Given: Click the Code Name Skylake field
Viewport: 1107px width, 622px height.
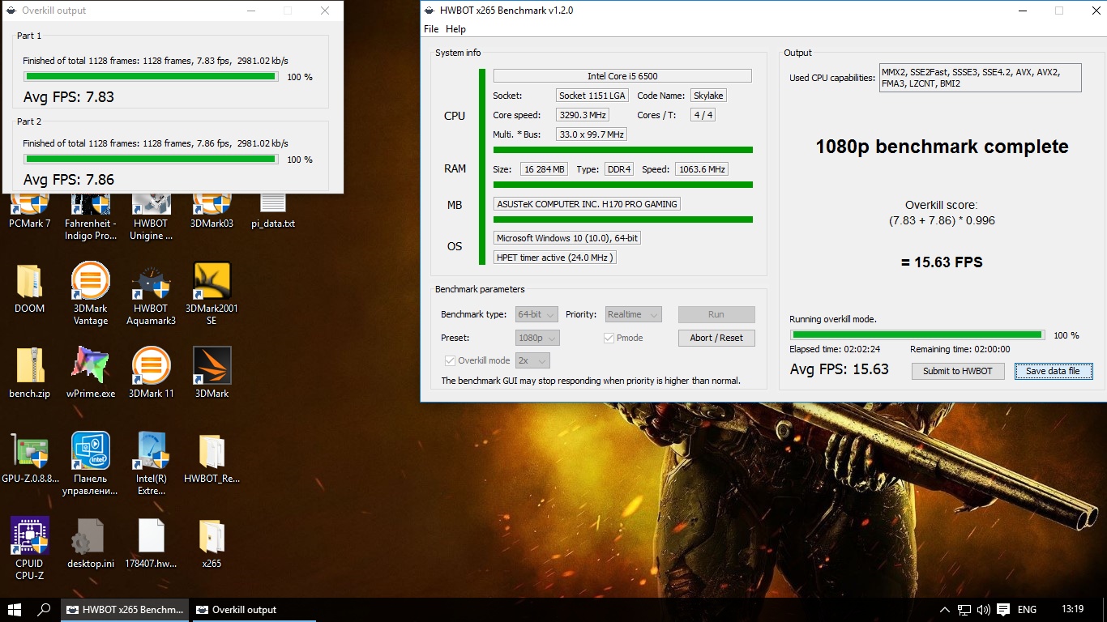Looking at the screenshot, I should 708,96.
